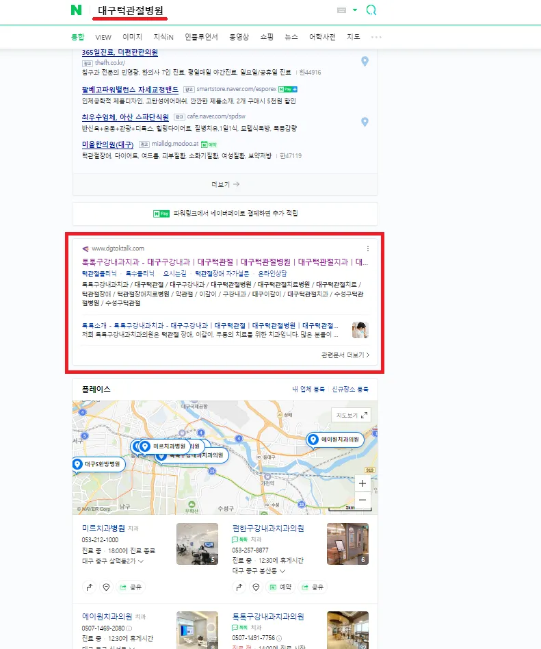
Task: Expand the 대구 중구 봉산동 address chevron
Action: [x=282, y=571]
